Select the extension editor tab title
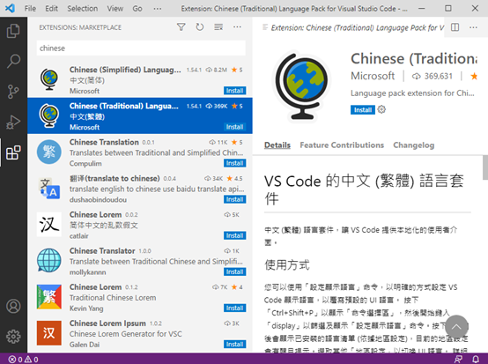This screenshot has width=488, height=364. [358, 27]
